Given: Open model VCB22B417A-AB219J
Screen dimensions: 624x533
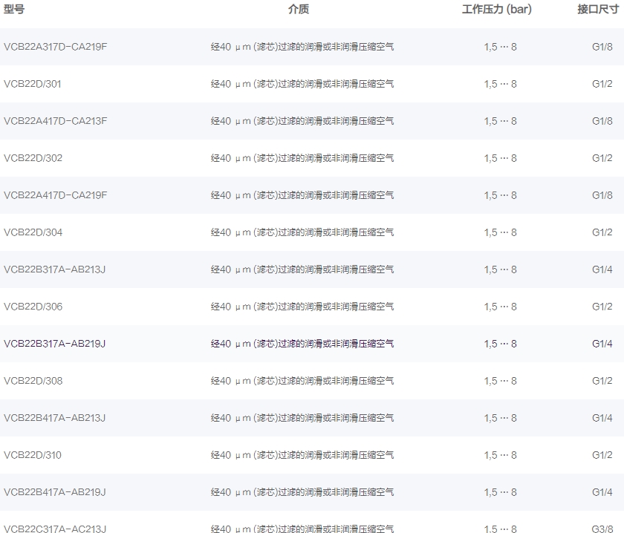Looking at the screenshot, I should click(54, 492).
